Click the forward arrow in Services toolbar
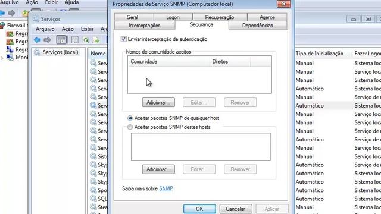 coord(47,40)
